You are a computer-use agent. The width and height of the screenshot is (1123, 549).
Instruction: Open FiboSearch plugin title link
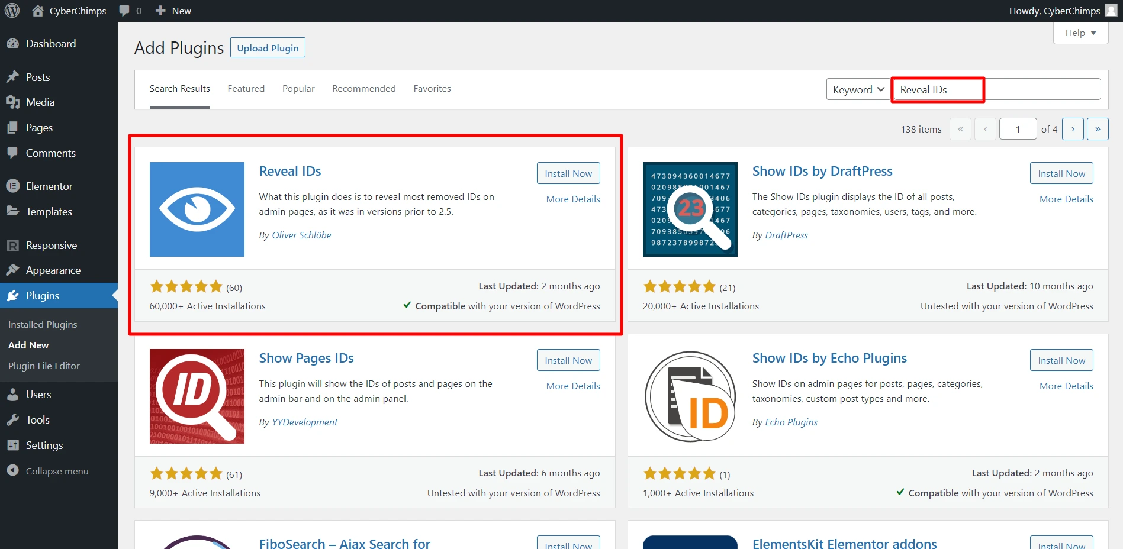coord(345,543)
